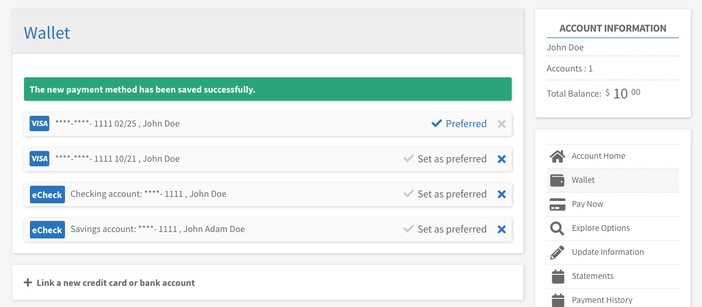The width and height of the screenshot is (702, 307).
Task: Open the Statements link
Action: [x=593, y=276]
